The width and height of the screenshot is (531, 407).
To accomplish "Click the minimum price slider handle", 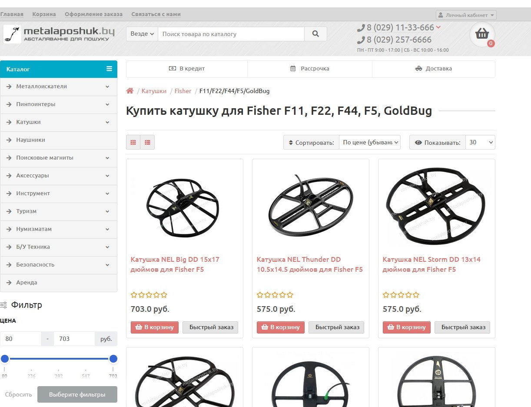I will coord(5,359).
